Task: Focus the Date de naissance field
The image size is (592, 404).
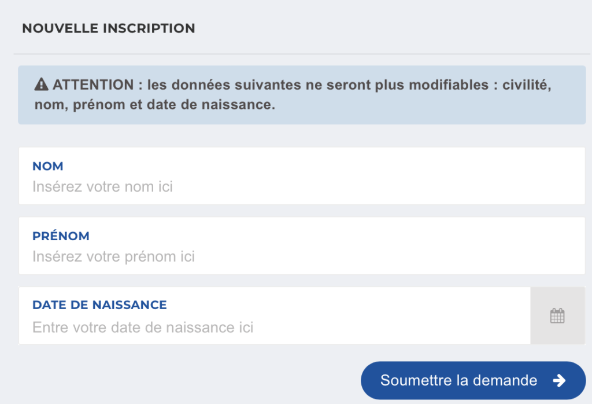Action: point(275,315)
